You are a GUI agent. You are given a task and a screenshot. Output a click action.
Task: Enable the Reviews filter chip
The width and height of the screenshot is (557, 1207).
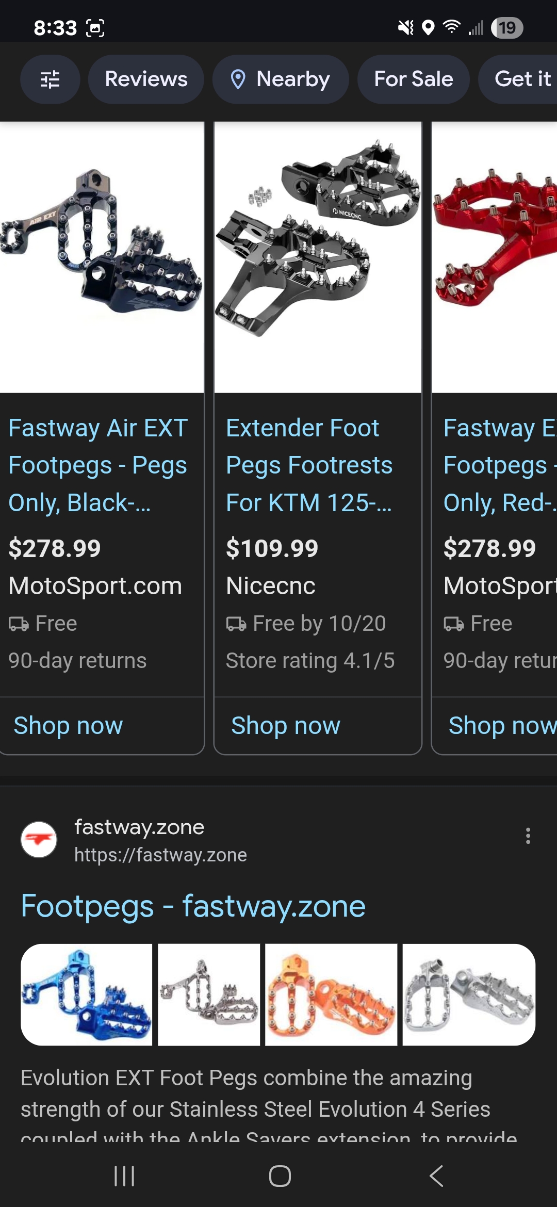[x=146, y=79]
